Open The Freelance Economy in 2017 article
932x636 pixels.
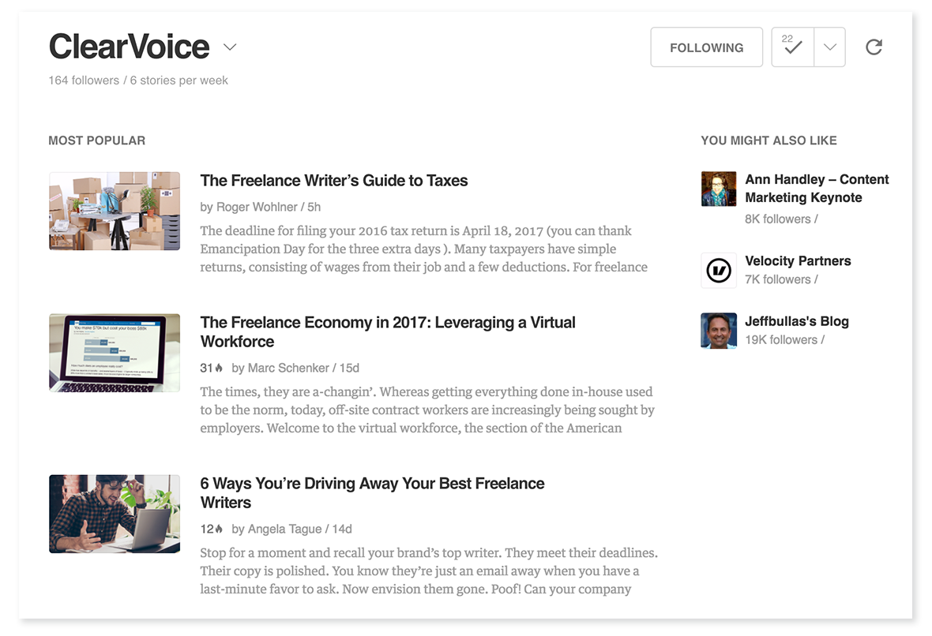(388, 332)
